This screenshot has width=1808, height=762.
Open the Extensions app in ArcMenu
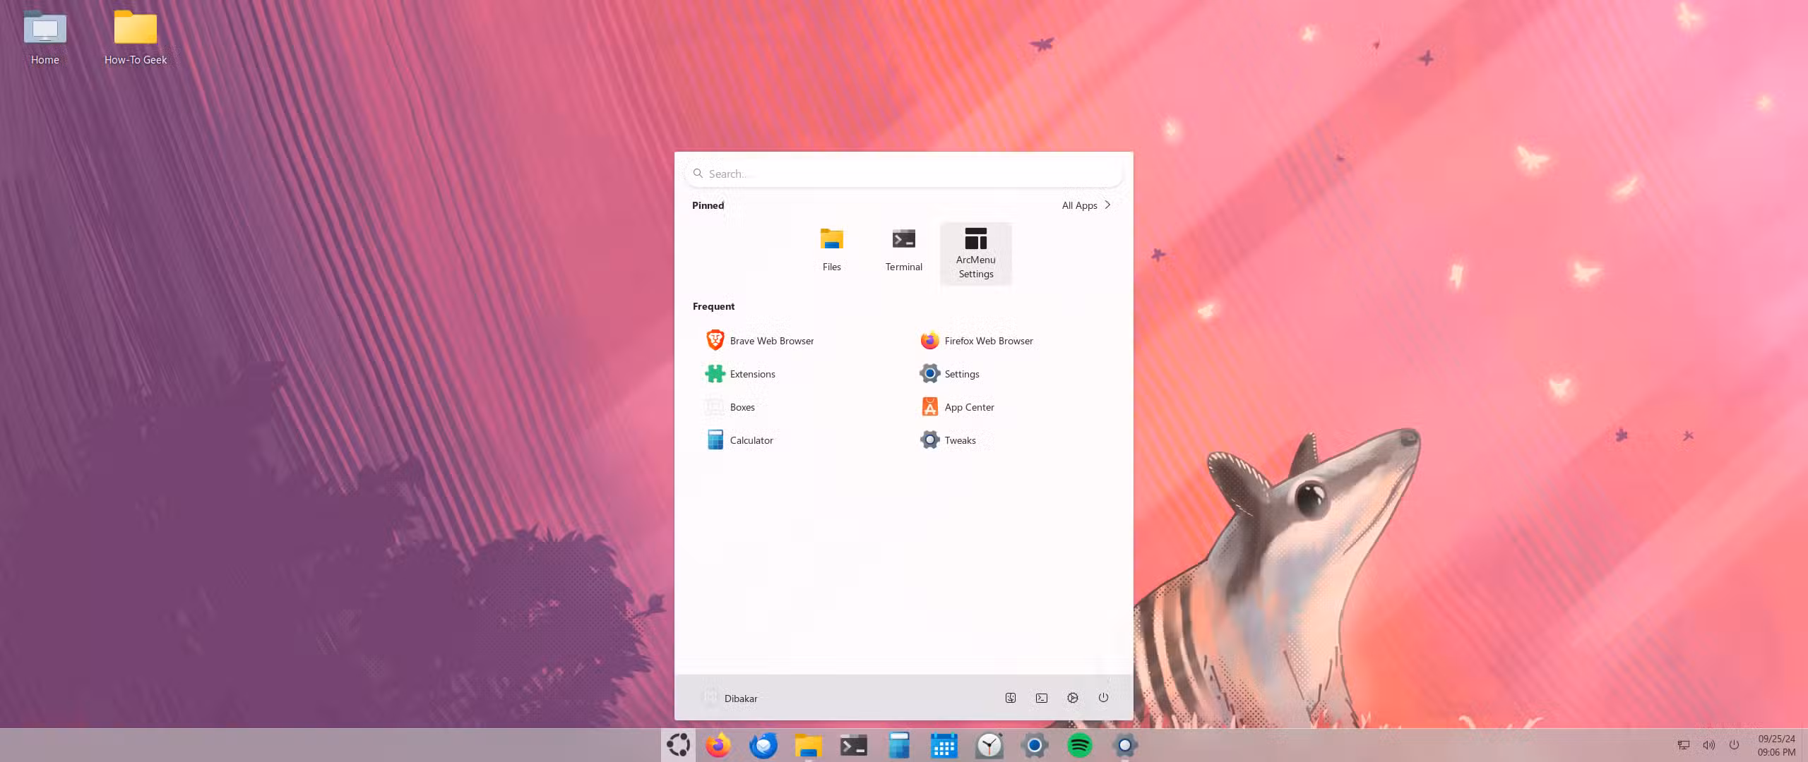(751, 373)
